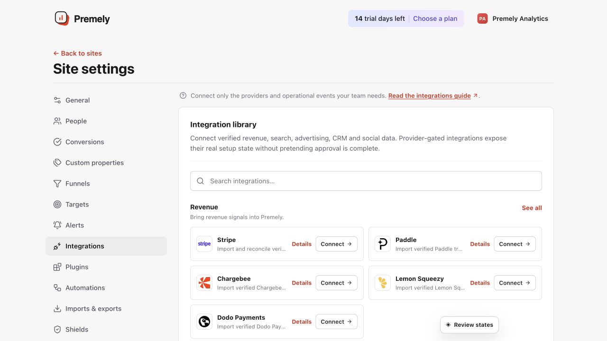Viewport: 607px width, 341px height.
Task: Open Premely Analytics account menu
Action: [x=513, y=18]
